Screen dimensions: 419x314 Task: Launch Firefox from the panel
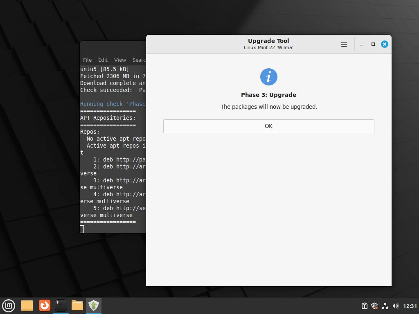[44, 305]
